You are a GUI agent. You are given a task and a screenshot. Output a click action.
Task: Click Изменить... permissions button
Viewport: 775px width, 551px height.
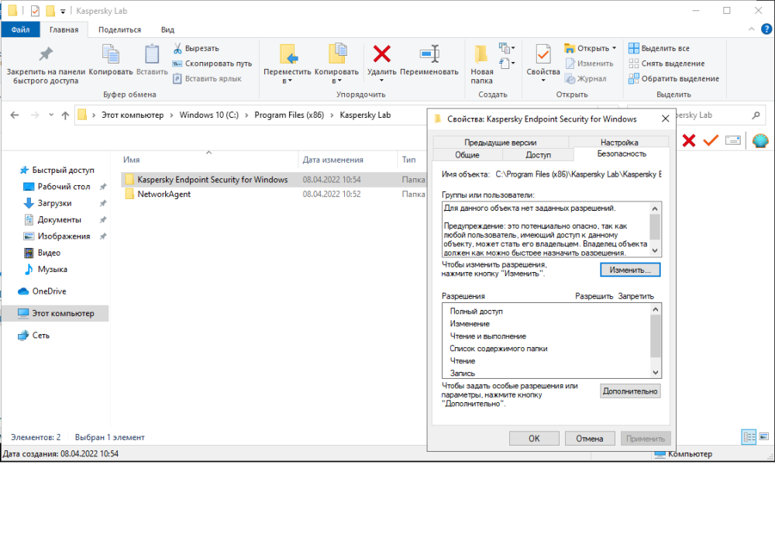click(630, 270)
